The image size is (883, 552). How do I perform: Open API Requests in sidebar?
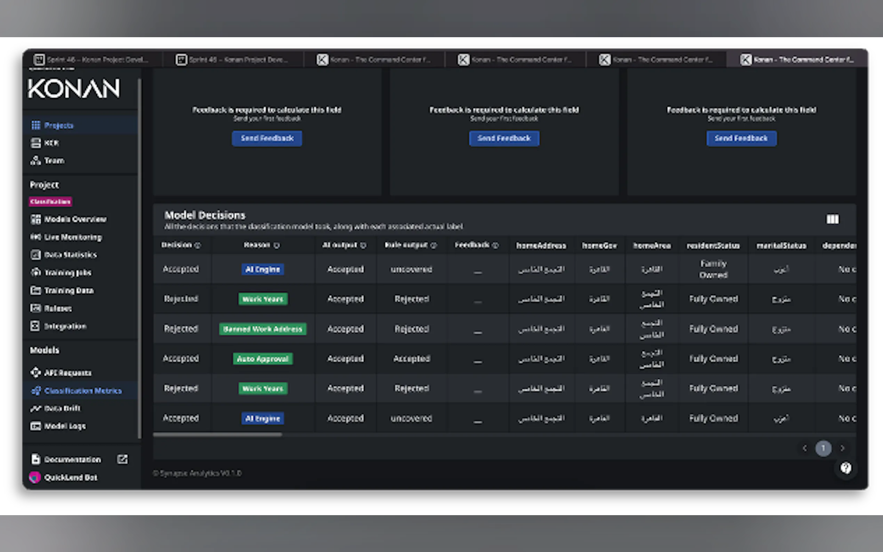67,372
